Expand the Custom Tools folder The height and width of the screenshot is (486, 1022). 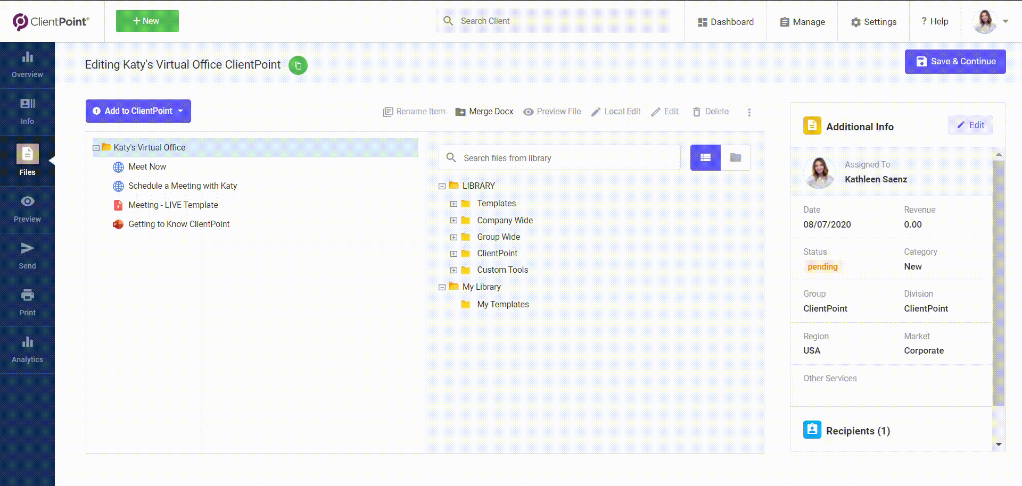point(454,270)
